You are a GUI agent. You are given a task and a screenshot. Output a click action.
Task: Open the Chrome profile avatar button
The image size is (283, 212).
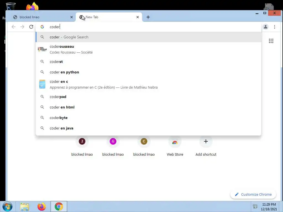click(x=266, y=27)
